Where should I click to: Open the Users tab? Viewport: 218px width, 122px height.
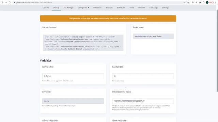coord(132,8)
